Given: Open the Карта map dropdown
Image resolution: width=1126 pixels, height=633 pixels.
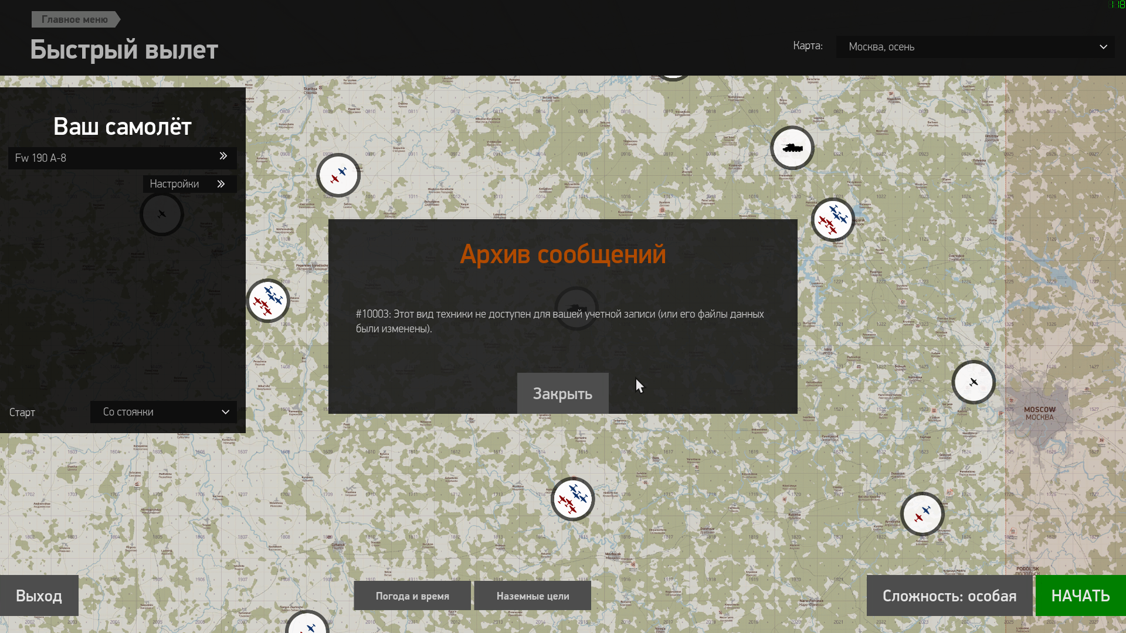Looking at the screenshot, I should coord(975,47).
